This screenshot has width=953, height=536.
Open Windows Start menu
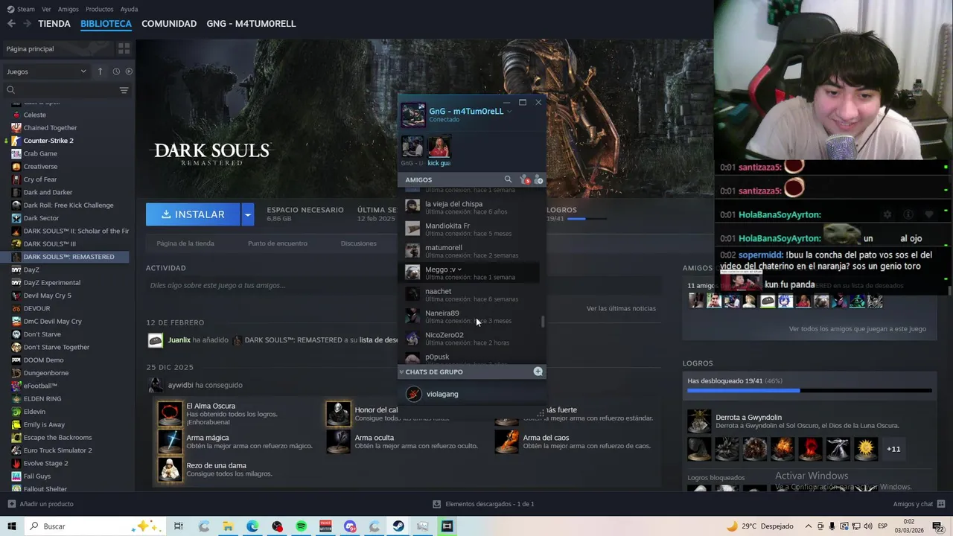12,526
